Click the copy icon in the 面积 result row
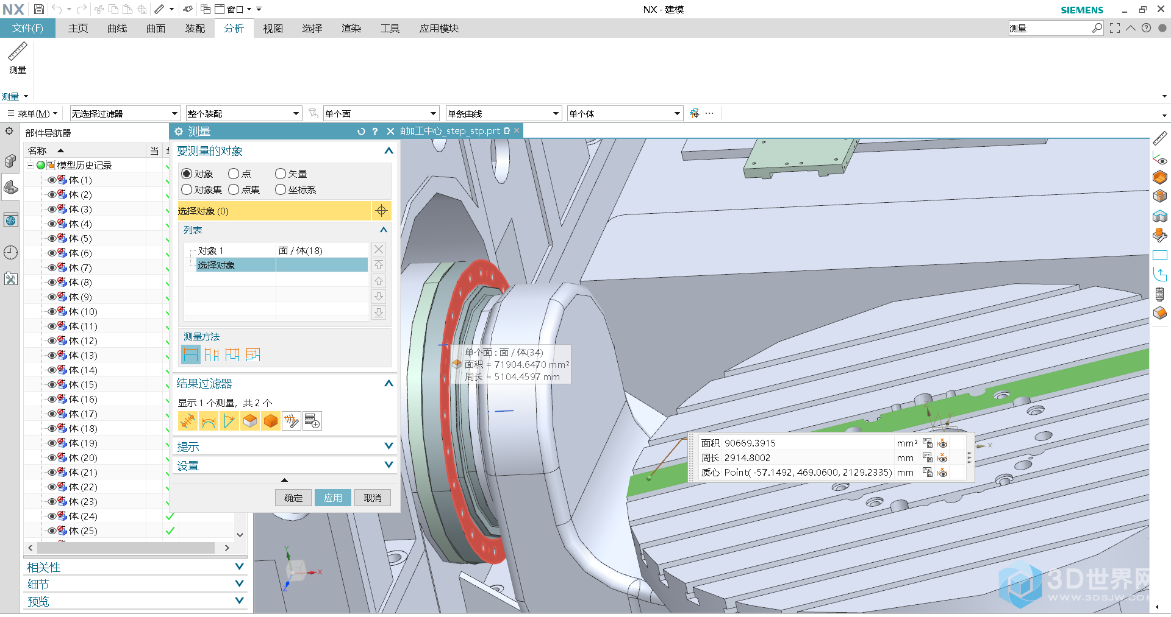The height and width of the screenshot is (617, 1171). click(x=928, y=443)
